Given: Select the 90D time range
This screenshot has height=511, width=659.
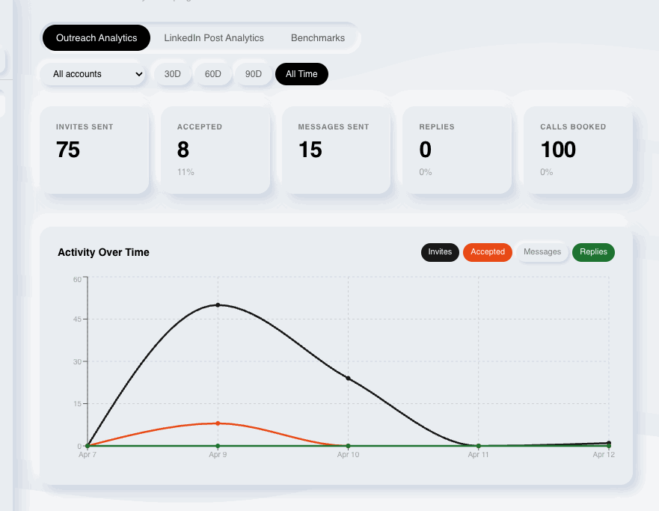Looking at the screenshot, I should coord(254,74).
